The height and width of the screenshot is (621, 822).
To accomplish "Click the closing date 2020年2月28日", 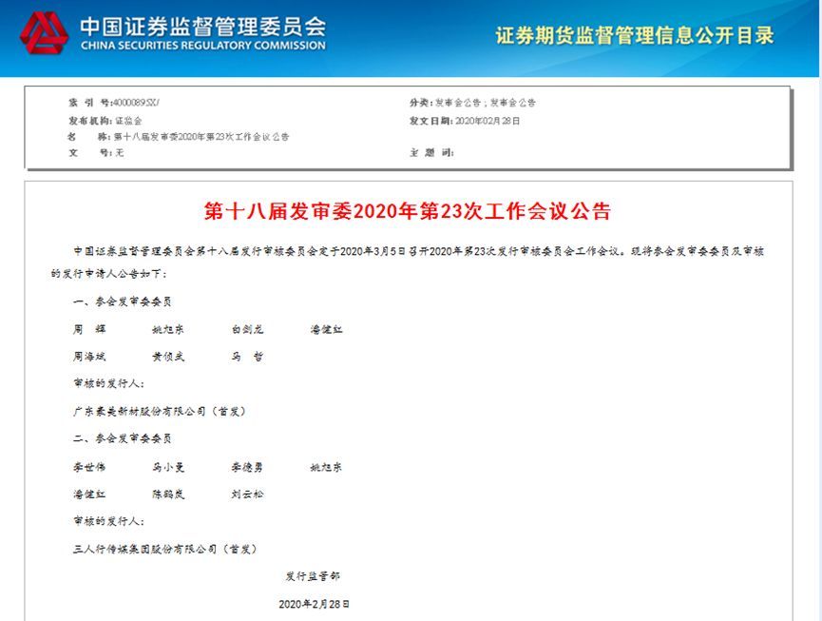I will (314, 604).
